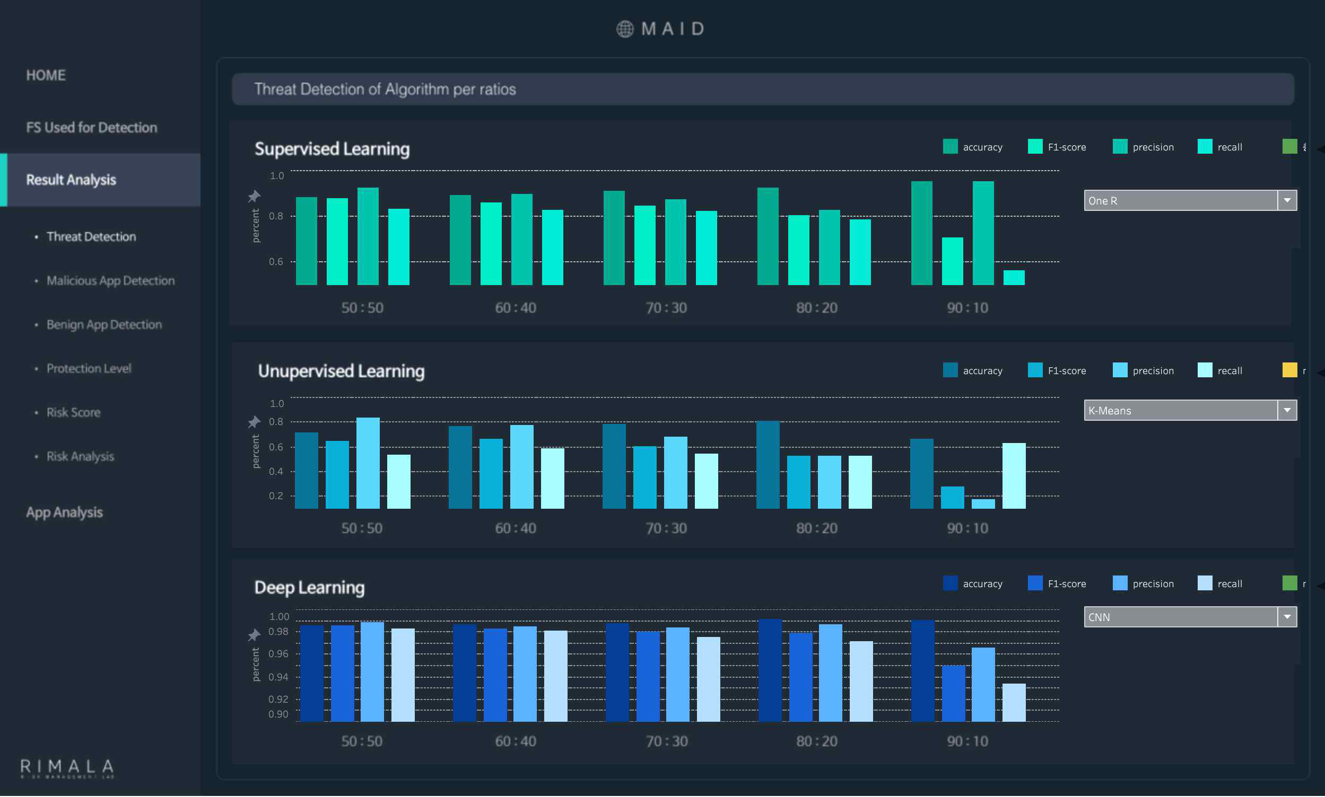Screen dimensions: 1325x797
Task: Open Protection Level submenu item
Action: click(x=89, y=369)
